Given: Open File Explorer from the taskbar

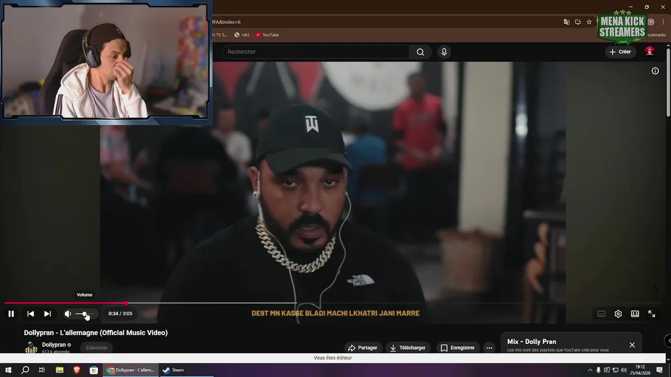Looking at the screenshot, I should coord(60,370).
